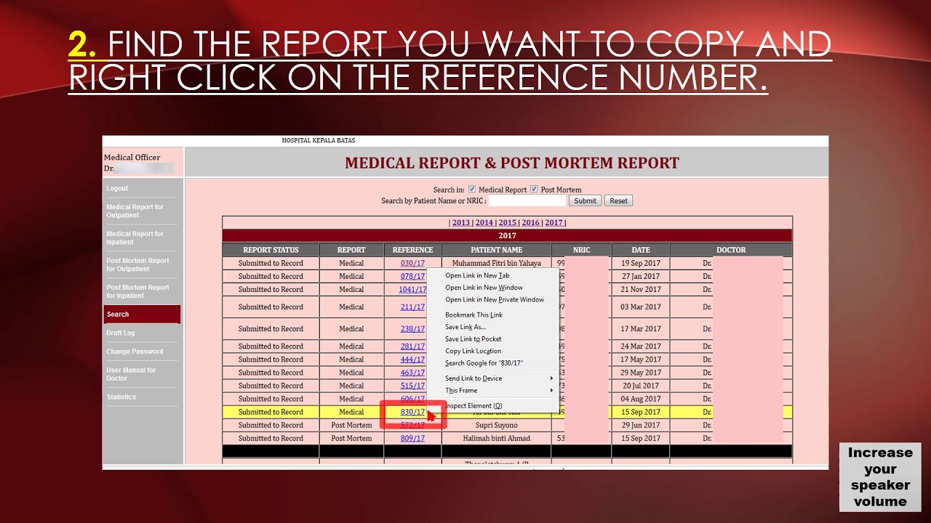This screenshot has height=523, width=931.
Task: Click the date 21 Nov 2017
Action: 641,290
